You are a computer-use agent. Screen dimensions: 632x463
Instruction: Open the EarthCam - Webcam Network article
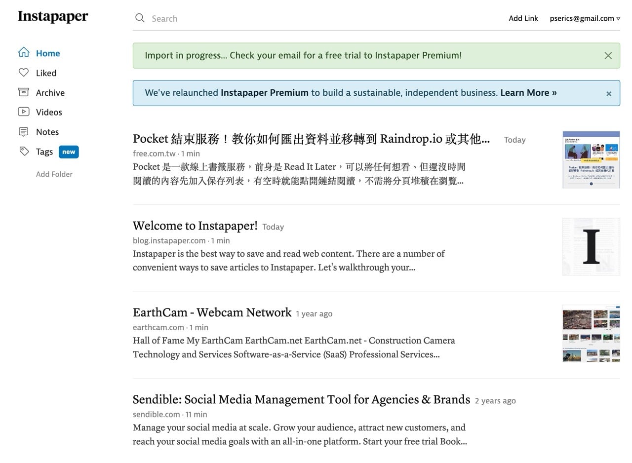click(212, 312)
